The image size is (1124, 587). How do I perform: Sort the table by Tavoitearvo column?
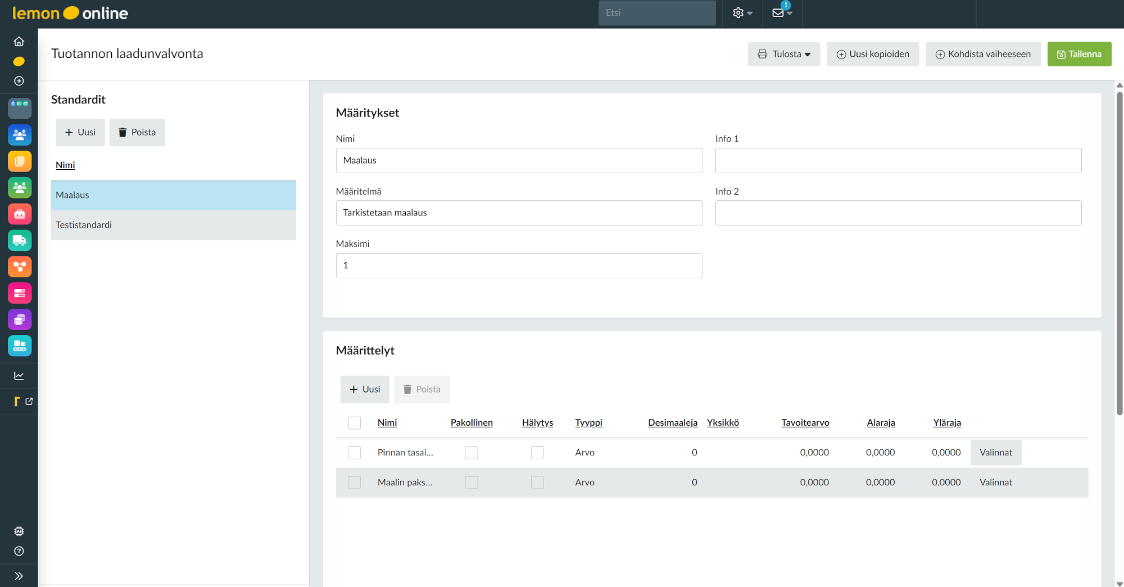(x=805, y=423)
